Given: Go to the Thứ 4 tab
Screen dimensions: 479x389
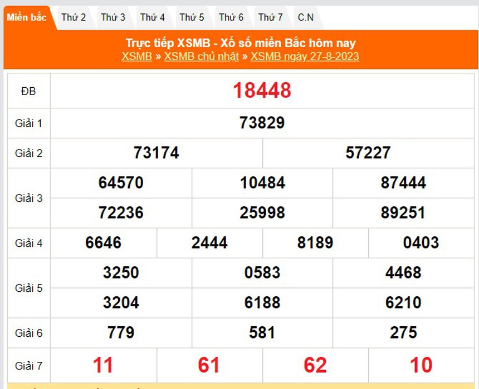Looking at the screenshot, I should click(152, 18).
